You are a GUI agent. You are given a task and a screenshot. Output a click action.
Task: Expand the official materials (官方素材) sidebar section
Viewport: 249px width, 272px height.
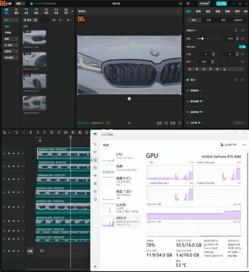click(10, 57)
